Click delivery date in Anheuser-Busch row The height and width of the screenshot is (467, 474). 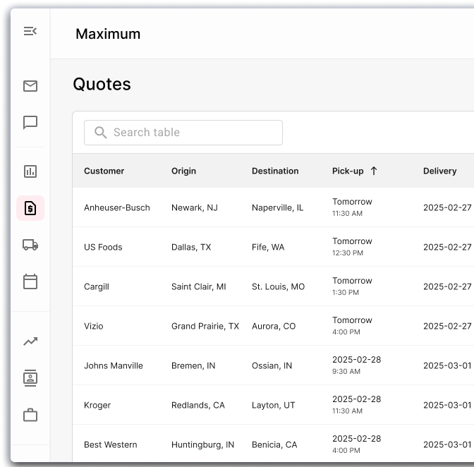[447, 207]
